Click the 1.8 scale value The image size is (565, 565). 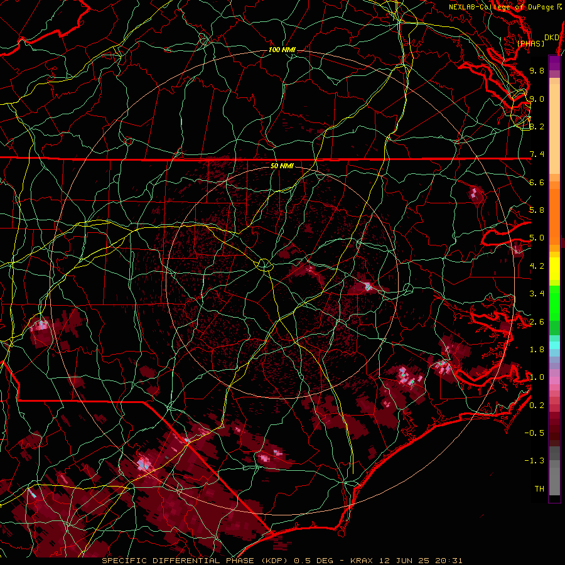click(x=537, y=350)
